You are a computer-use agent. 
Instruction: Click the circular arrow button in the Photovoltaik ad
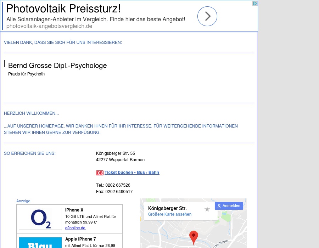tap(207, 16)
